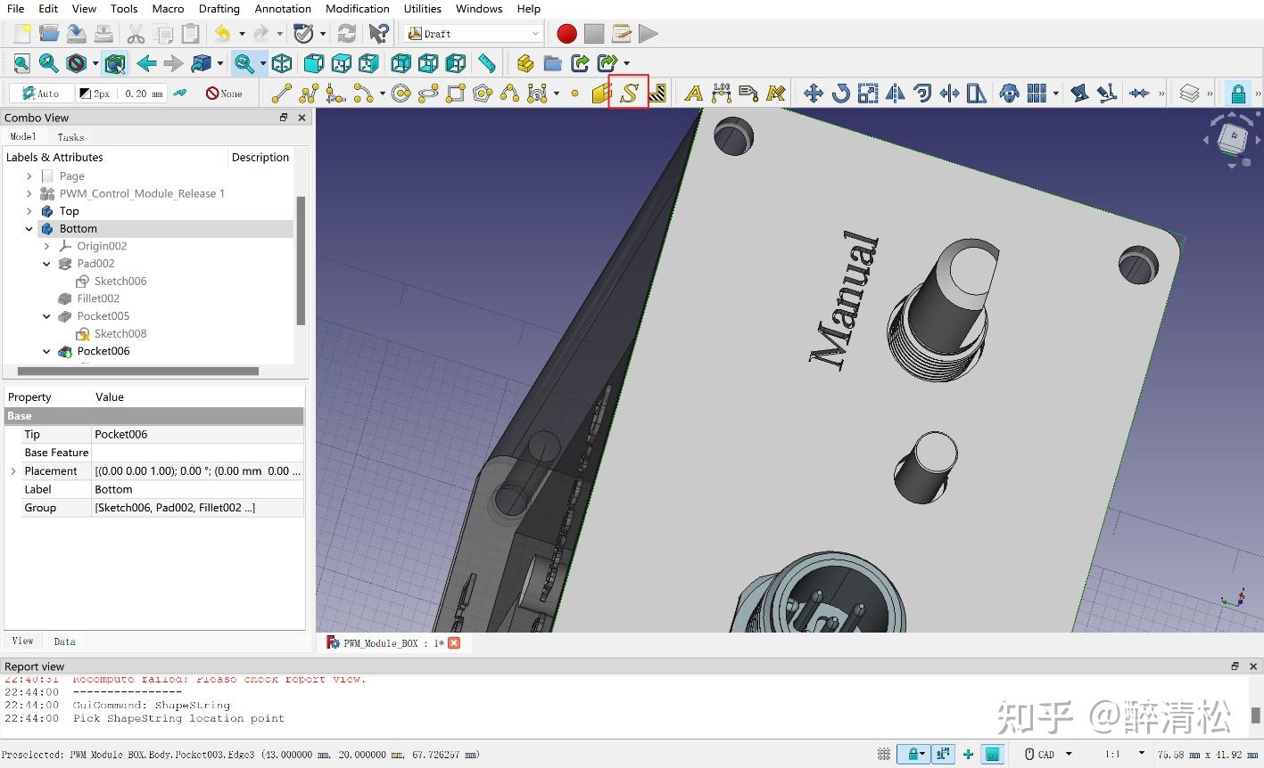Click the Refresh recompute icon
Image resolution: width=1264 pixels, height=768 pixels.
coord(346,34)
